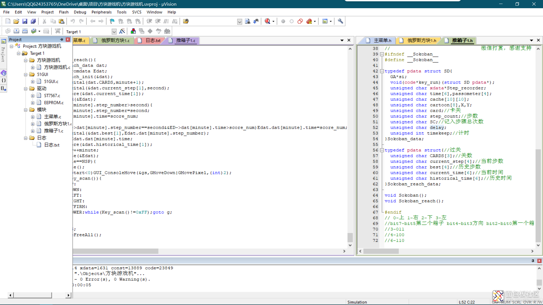Disable all breakpoints with the red circles icon
Viewport: 543px width, 305px height.
coord(300,21)
